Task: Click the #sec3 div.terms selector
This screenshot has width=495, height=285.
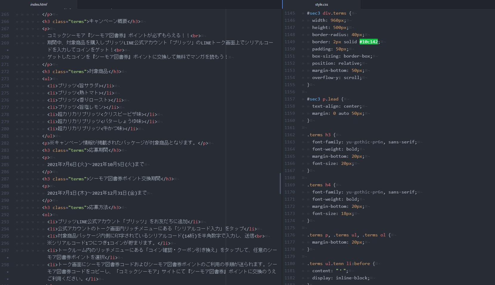Action: click(327, 13)
